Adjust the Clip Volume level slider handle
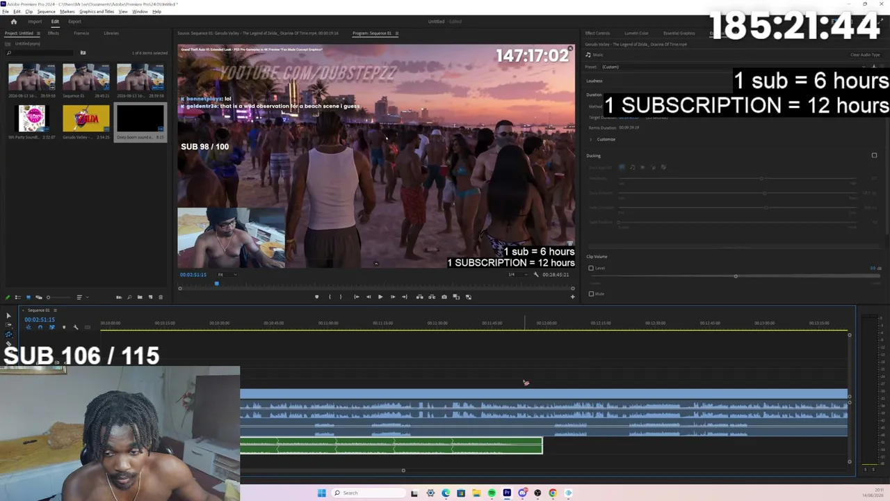This screenshot has height=501, width=890. [736, 276]
